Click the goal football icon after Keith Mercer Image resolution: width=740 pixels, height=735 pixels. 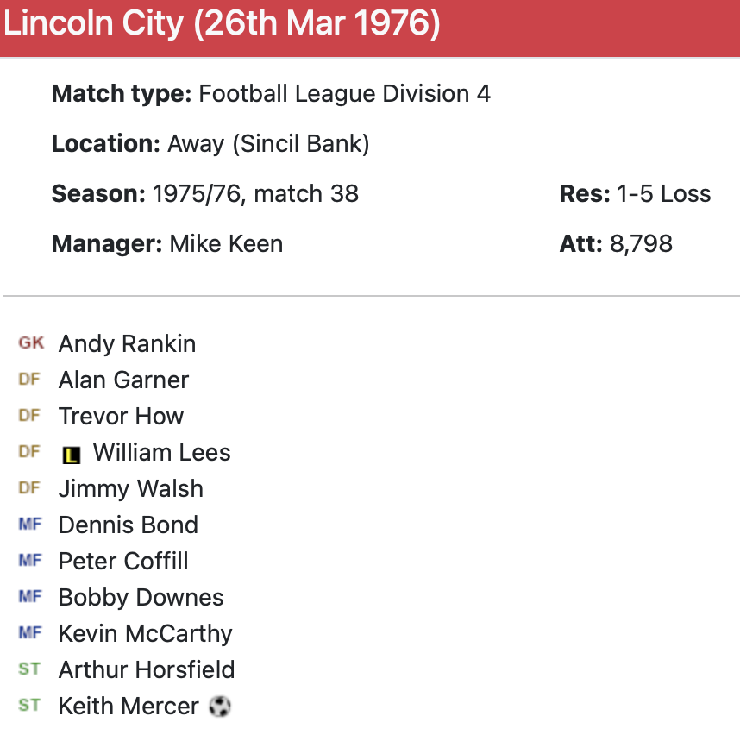point(220,707)
